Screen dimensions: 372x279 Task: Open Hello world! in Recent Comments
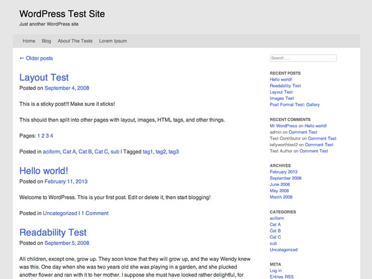point(316,126)
